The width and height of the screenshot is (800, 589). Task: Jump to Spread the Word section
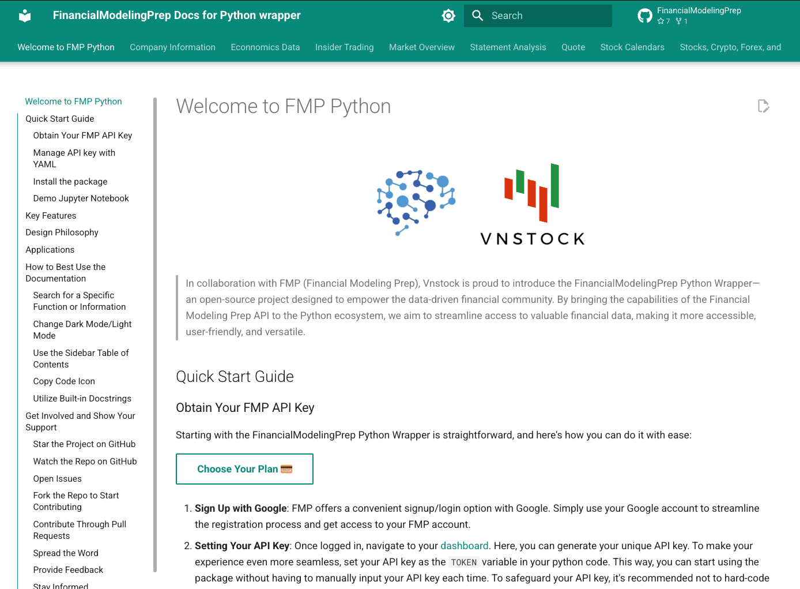(66, 553)
